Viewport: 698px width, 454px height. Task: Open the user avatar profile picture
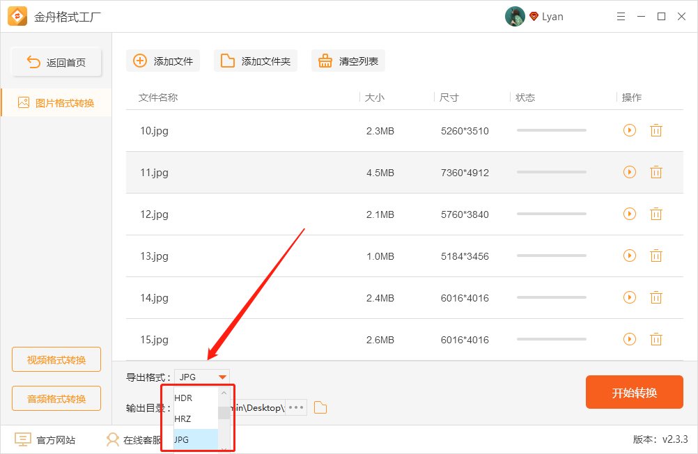[515, 17]
